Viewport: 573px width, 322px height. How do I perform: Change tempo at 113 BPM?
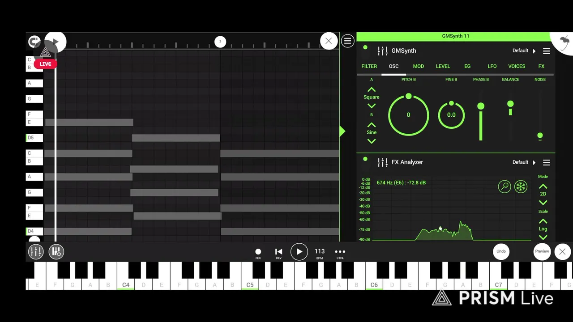point(320,253)
